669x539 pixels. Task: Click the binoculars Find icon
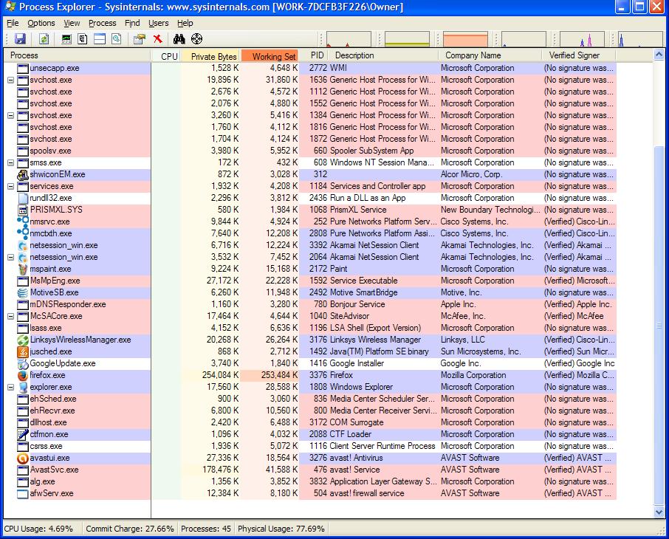[x=179, y=39]
